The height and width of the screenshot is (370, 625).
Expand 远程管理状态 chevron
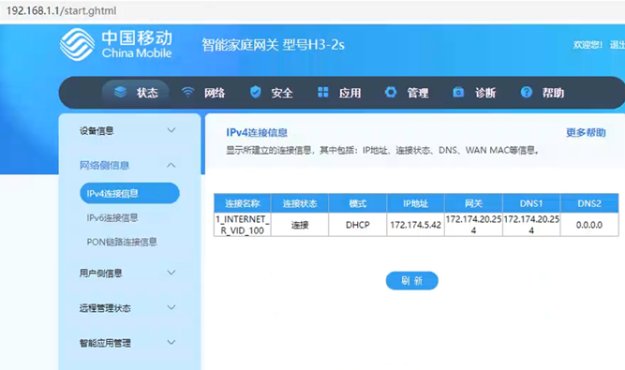coord(171,307)
